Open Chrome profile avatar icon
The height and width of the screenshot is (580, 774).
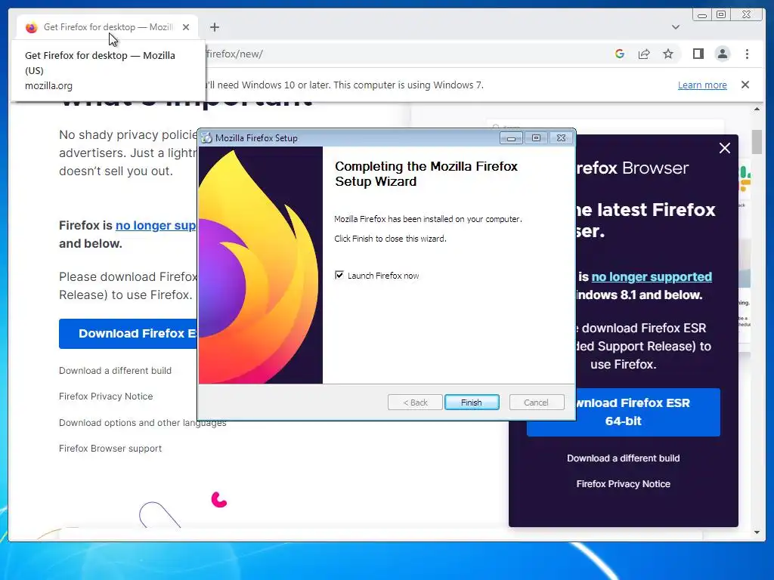point(722,54)
